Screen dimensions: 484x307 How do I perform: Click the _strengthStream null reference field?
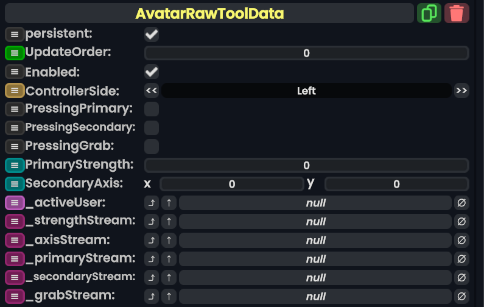[x=315, y=222]
